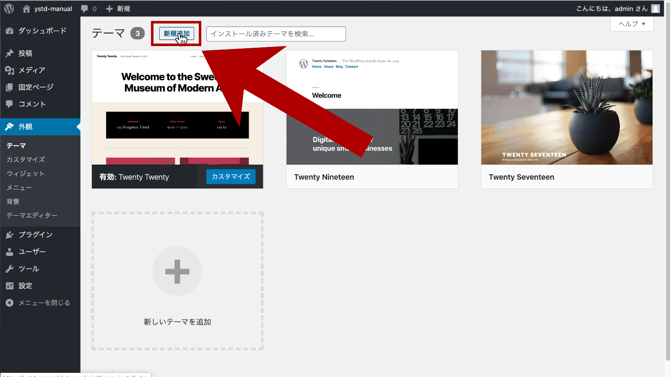
Task: Click the メディア media icon
Action: point(10,70)
